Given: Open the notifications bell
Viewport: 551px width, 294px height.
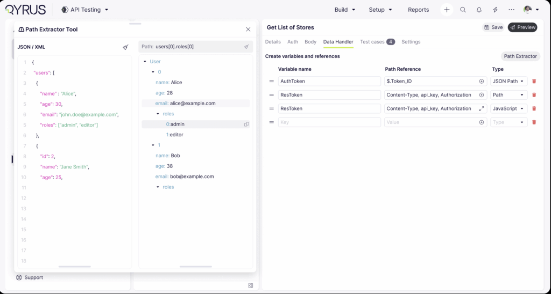Looking at the screenshot, I should point(479,10).
